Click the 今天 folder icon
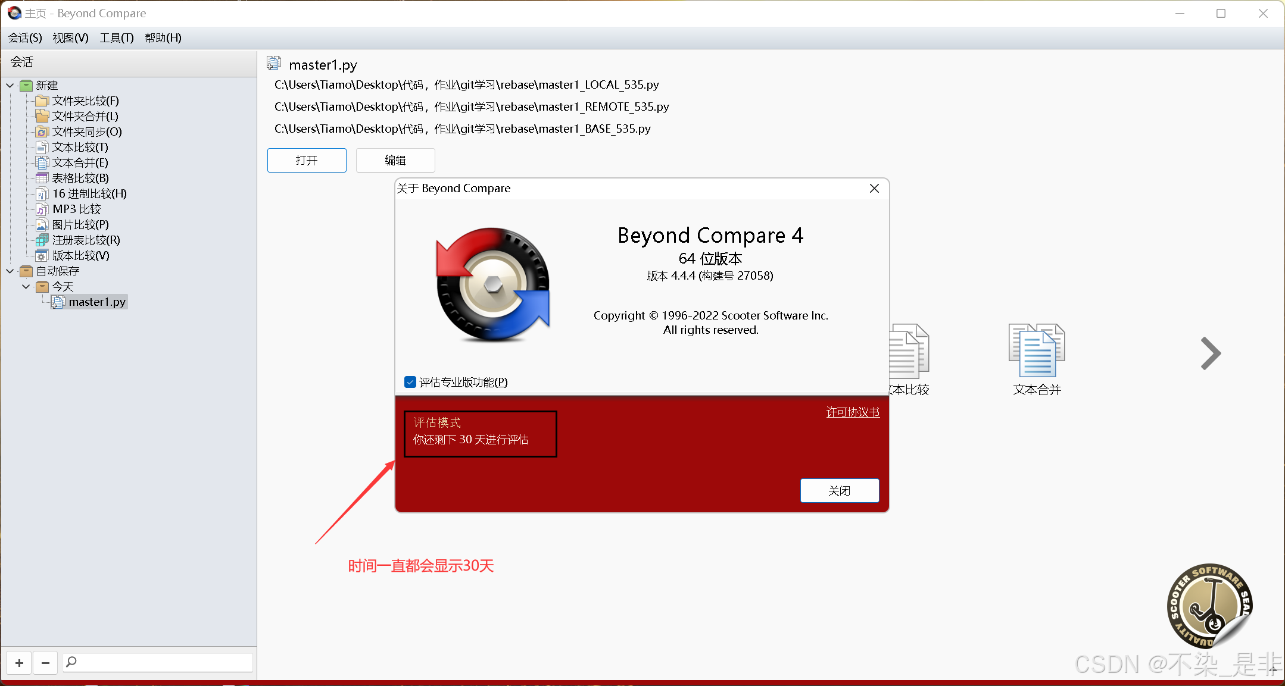The width and height of the screenshot is (1285, 686). (42, 286)
